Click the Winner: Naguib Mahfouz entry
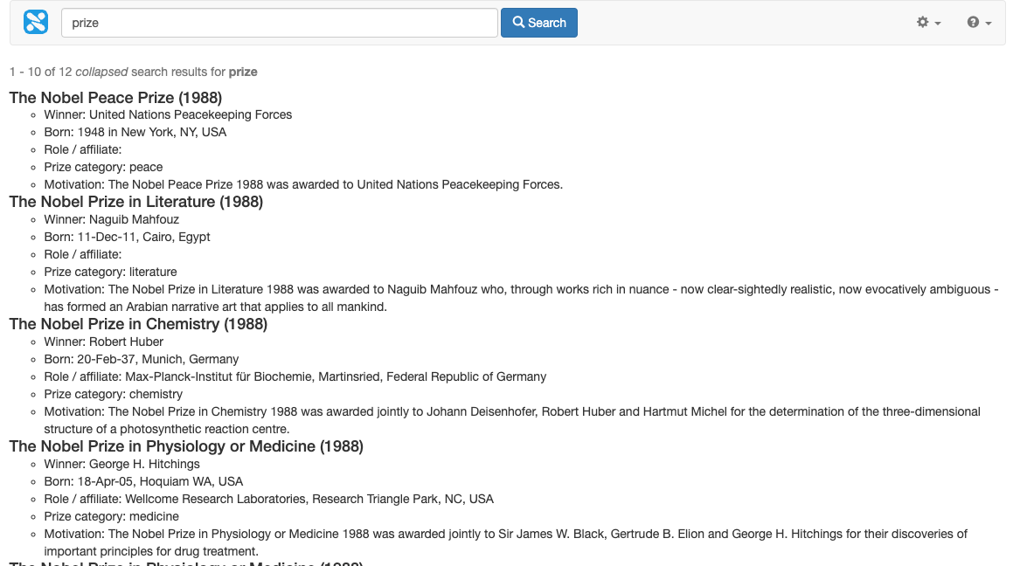This screenshot has height=566, width=1013. (x=111, y=219)
